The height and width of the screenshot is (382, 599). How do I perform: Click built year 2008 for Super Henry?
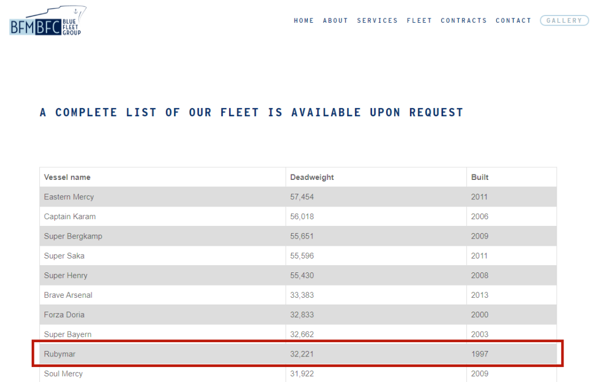[479, 276]
